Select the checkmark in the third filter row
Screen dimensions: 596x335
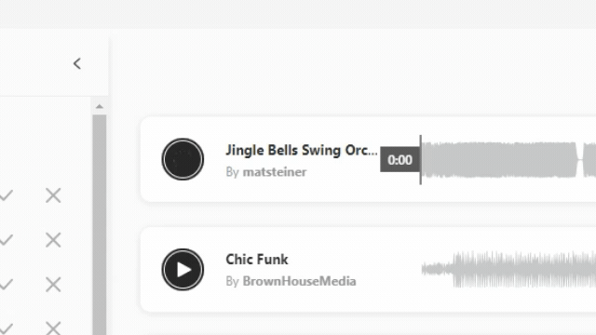pyautogui.click(x=7, y=285)
